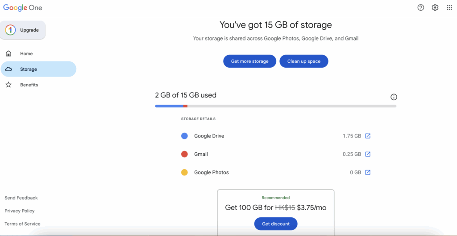The image size is (457, 236).
Task: Click the Home house icon in sidebar
Action: point(8,53)
